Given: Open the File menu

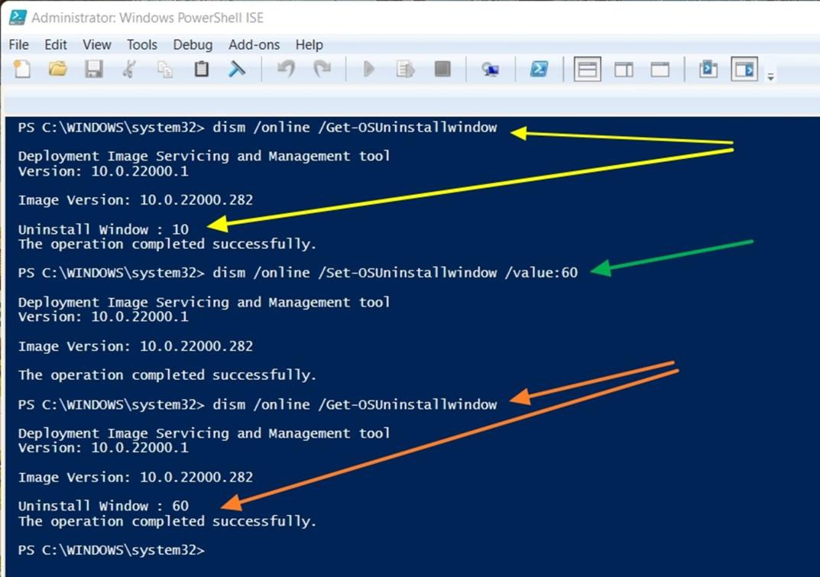Looking at the screenshot, I should [19, 45].
